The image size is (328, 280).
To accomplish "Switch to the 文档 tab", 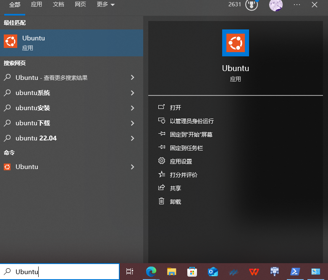I will (x=58, y=4).
